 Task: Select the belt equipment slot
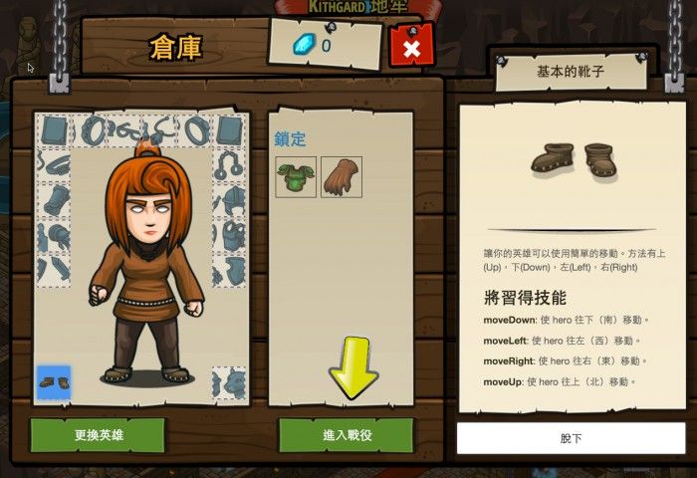coord(54,165)
